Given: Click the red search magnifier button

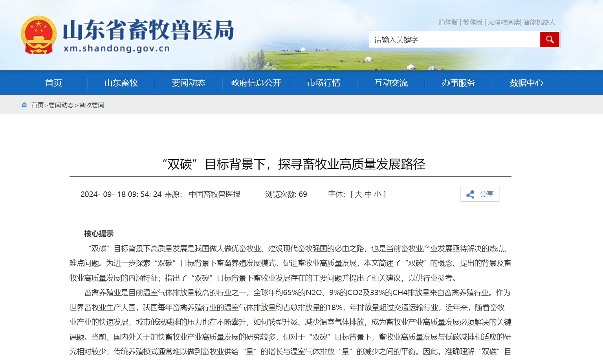Looking at the screenshot, I should pos(550,40).
